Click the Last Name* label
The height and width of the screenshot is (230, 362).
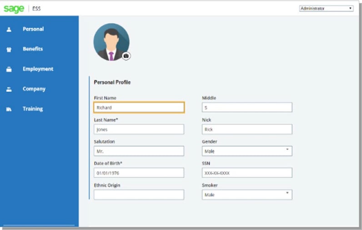coord(106,120)
